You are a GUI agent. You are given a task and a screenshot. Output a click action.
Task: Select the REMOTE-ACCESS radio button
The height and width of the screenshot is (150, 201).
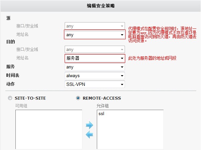(x=78, y=98)
